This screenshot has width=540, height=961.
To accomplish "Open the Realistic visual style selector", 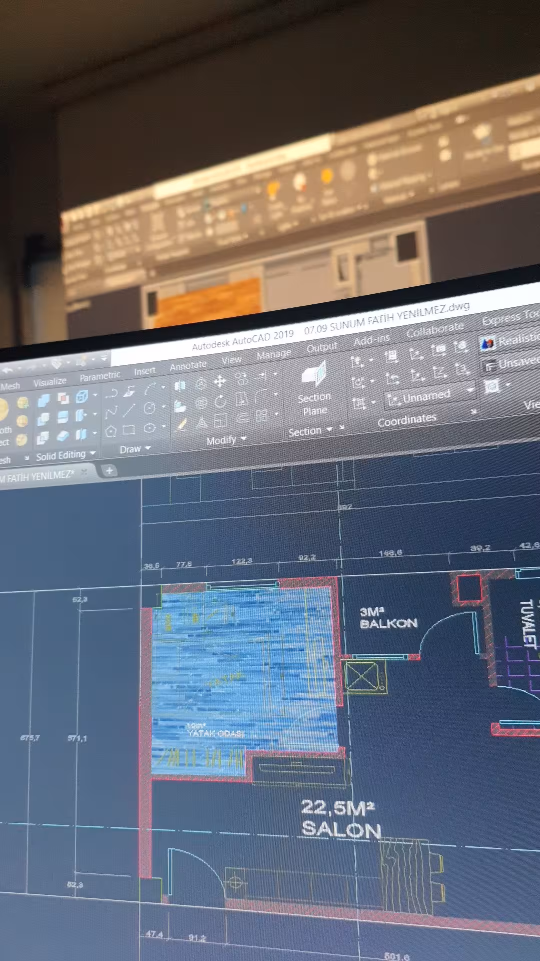I will point(509,341).
